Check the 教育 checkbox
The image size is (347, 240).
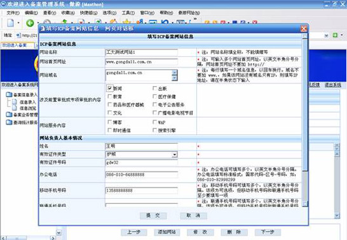click(x=110, y=96)
